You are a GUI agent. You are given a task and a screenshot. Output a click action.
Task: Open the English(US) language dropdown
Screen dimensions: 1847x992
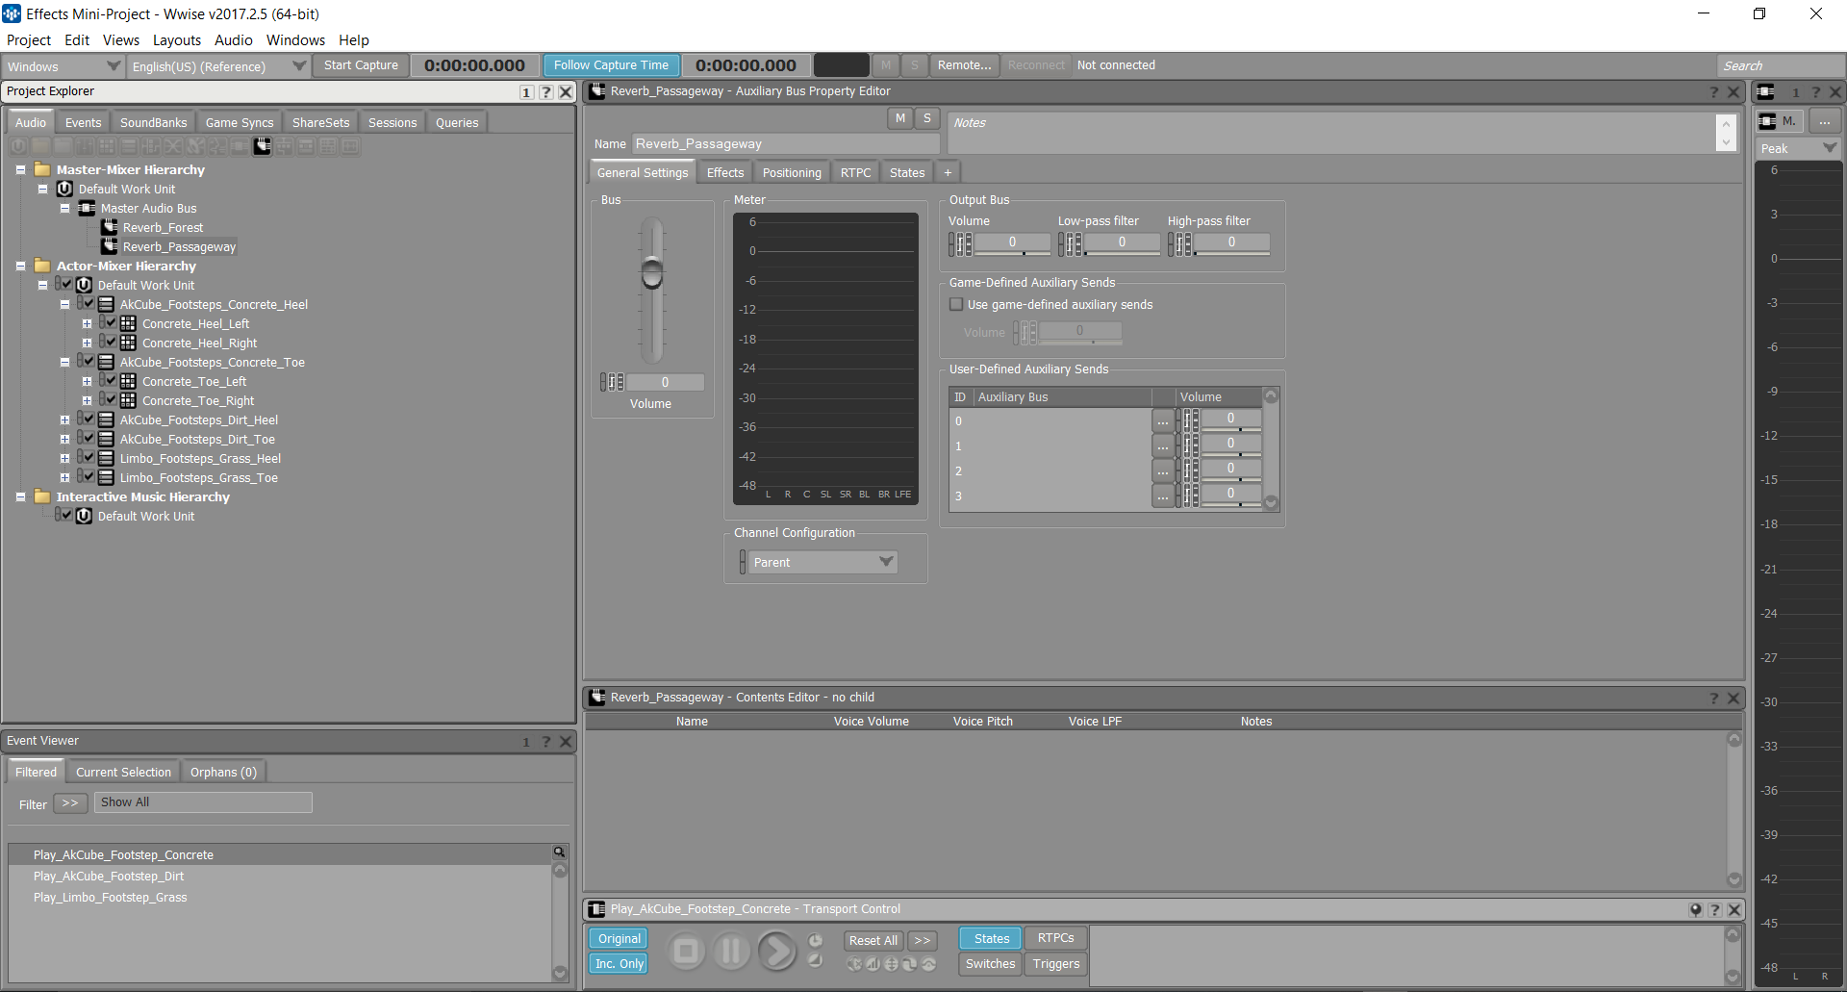(x=218, y=66)
